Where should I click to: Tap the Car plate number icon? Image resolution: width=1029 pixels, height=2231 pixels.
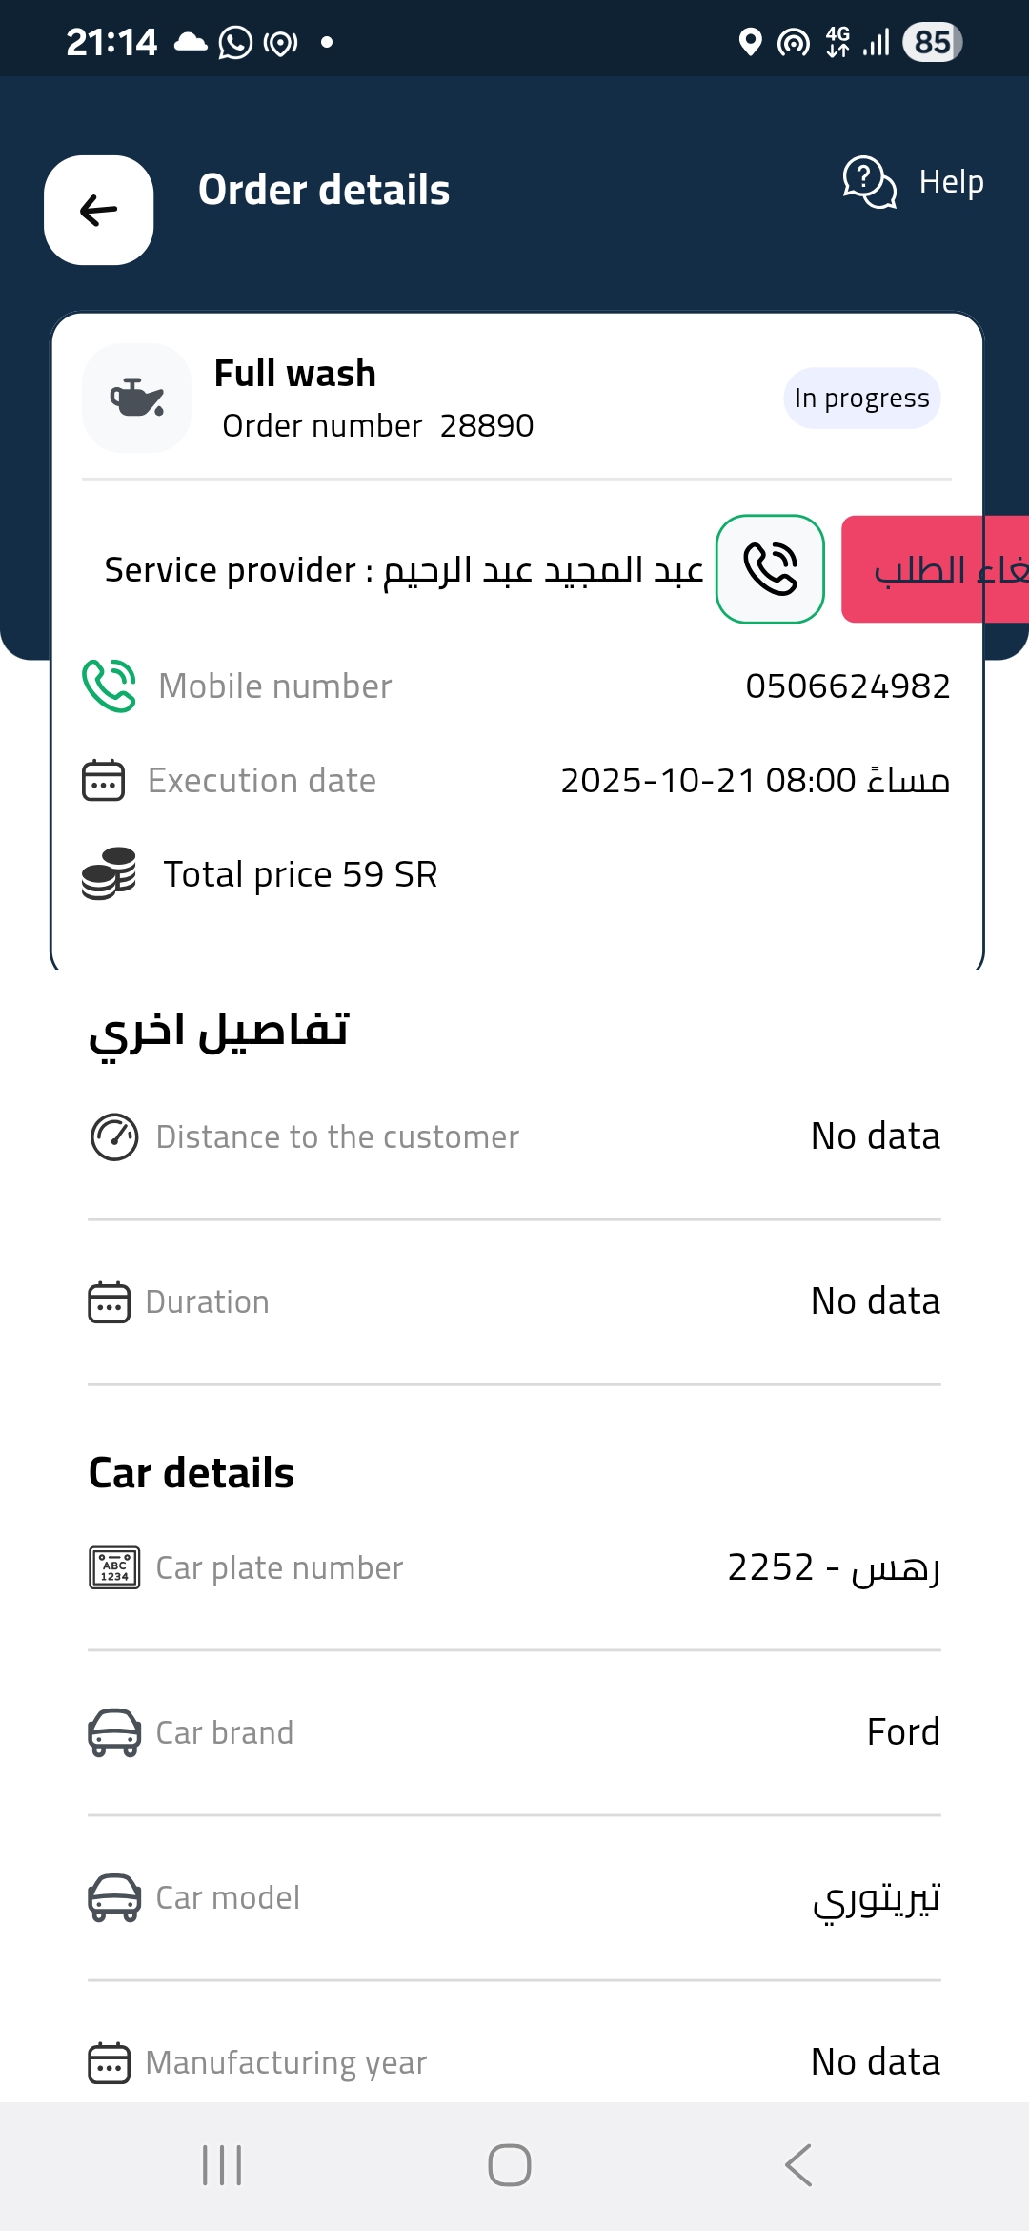(x=114, y=1567)
